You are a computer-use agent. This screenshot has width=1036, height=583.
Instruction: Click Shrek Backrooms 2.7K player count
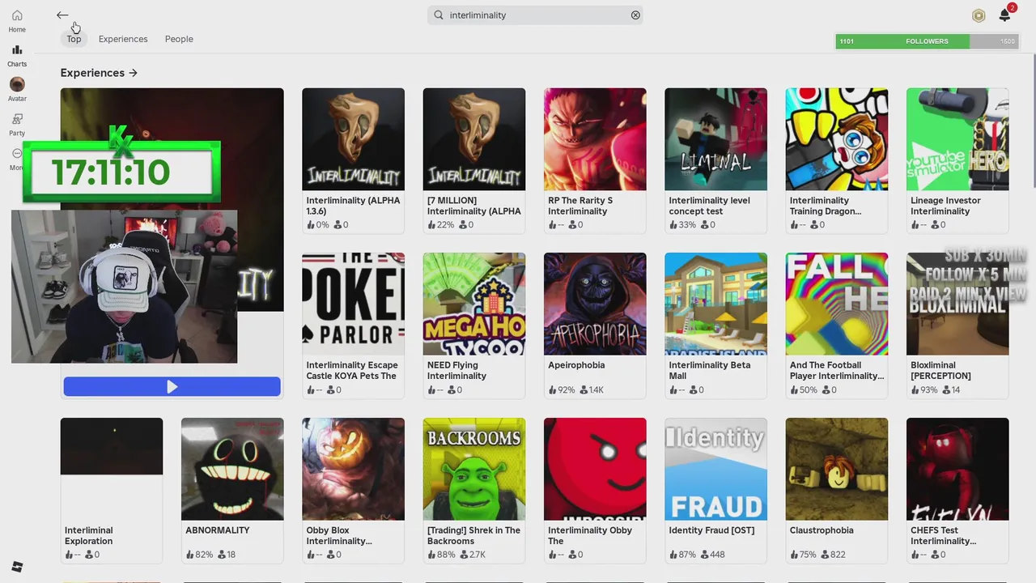(x=472, y=555)
